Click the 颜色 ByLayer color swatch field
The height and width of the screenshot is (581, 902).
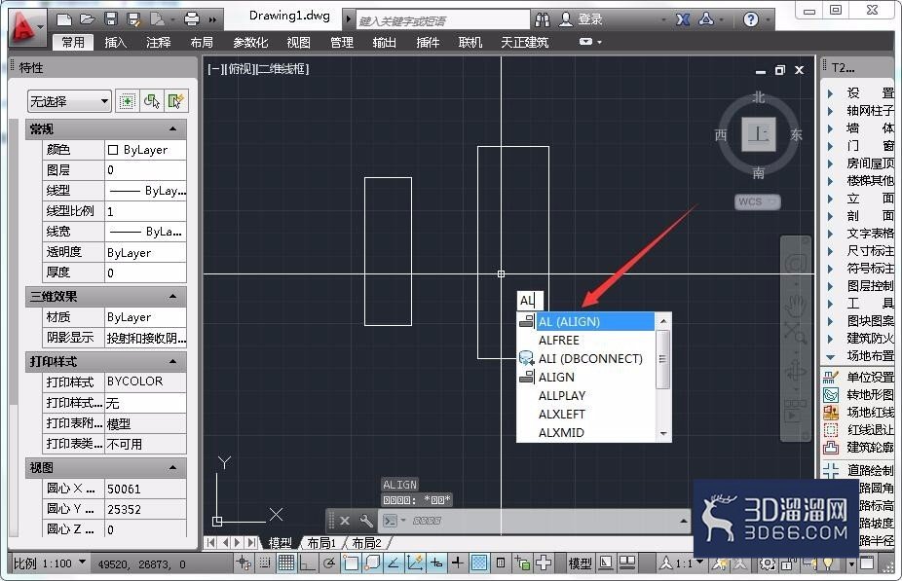click(145, 150)
